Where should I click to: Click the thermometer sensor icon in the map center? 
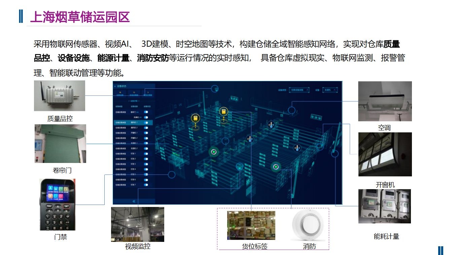250,139
